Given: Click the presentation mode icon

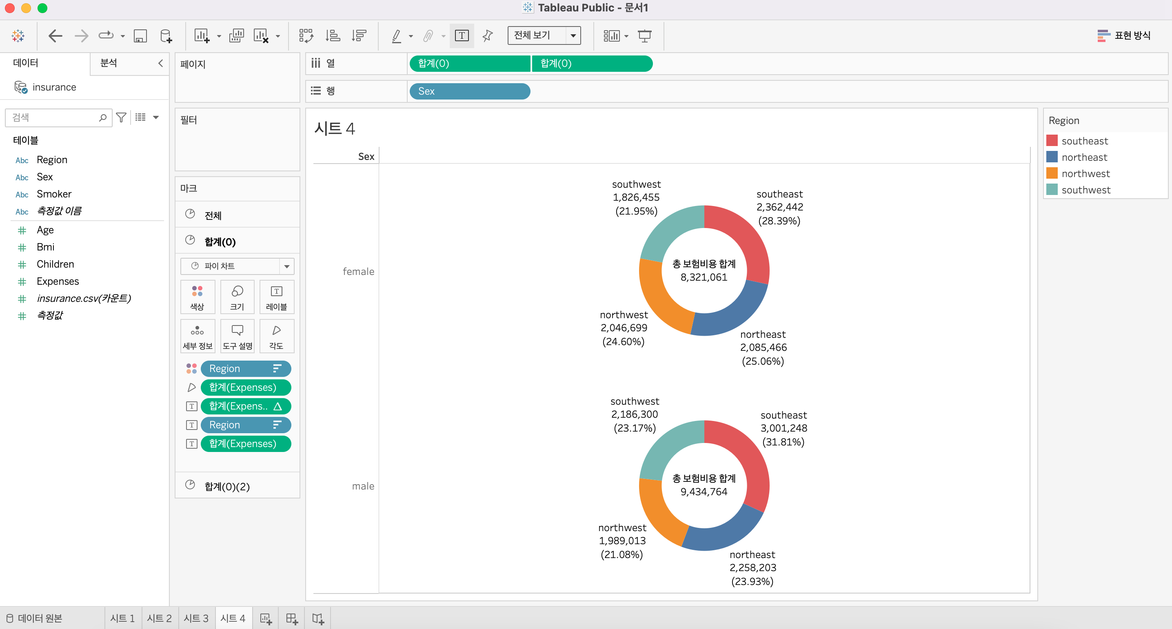Looking at the screenshot, I should pyautogui.click(x=644, y=35).
